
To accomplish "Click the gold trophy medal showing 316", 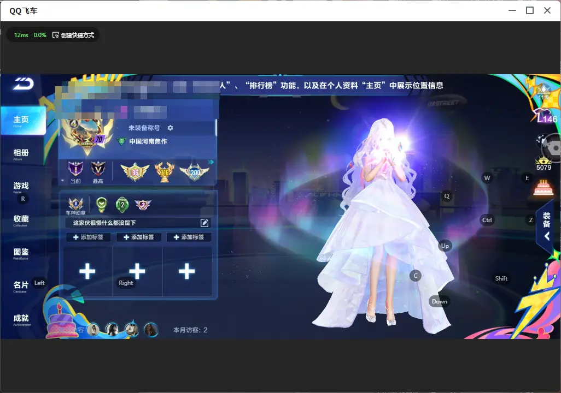I will pos(164,172).
